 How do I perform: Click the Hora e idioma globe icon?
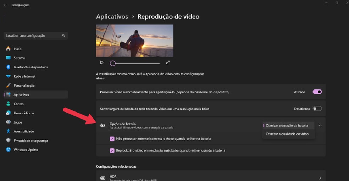pyautogui.click(x=9, y=113)
